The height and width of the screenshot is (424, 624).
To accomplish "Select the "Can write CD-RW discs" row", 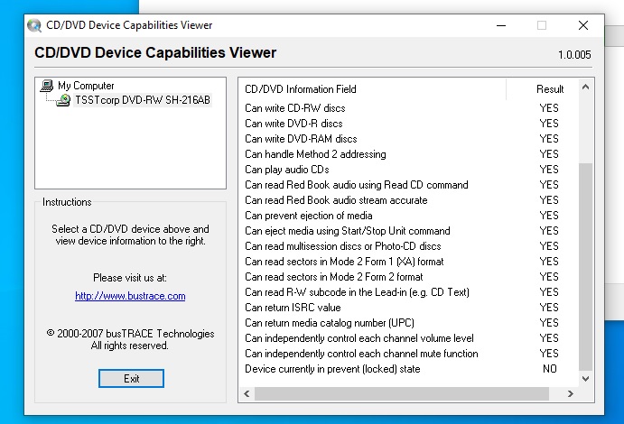I will pos(295,108).
